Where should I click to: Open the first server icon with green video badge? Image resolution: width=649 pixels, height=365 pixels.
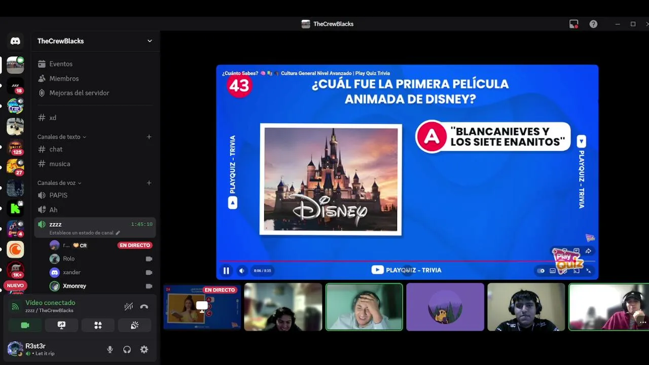(15, 65)
